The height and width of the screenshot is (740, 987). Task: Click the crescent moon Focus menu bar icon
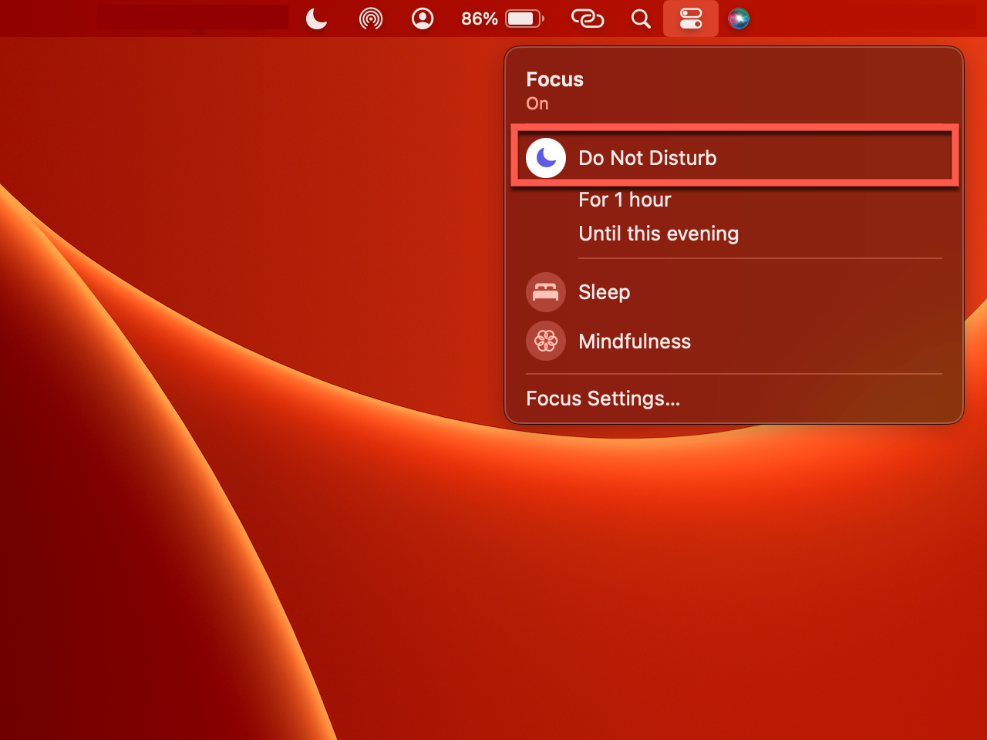click(316, 18)
